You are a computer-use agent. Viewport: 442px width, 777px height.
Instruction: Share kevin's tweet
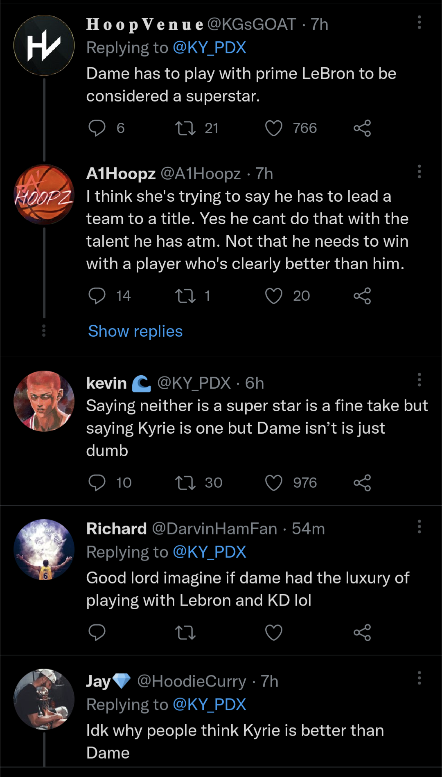point(362,483)
